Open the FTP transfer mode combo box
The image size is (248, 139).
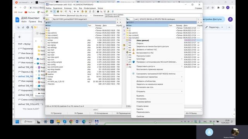79,15
